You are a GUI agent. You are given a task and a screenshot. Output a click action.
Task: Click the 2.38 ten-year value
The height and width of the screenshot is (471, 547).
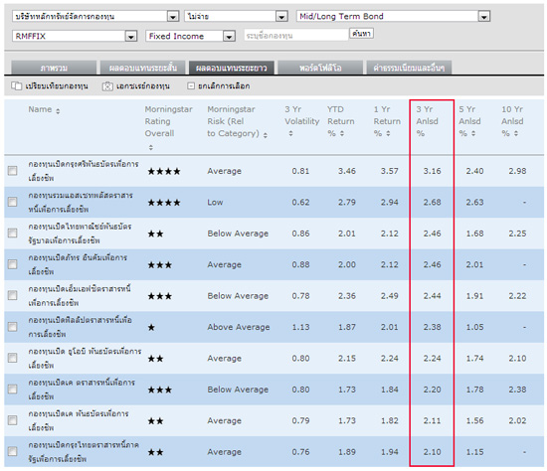[517, 390]
